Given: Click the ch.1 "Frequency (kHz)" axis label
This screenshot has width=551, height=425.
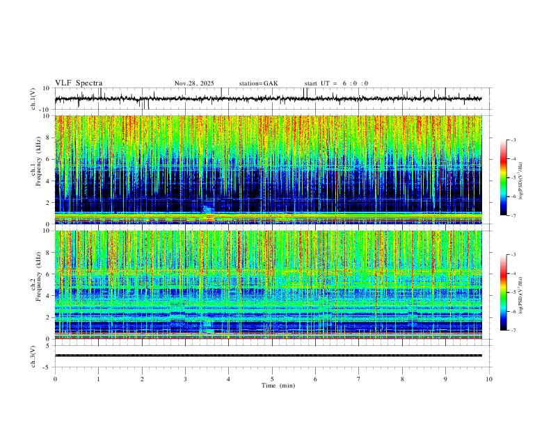Looking at the screenshot, I should [38, 162].
